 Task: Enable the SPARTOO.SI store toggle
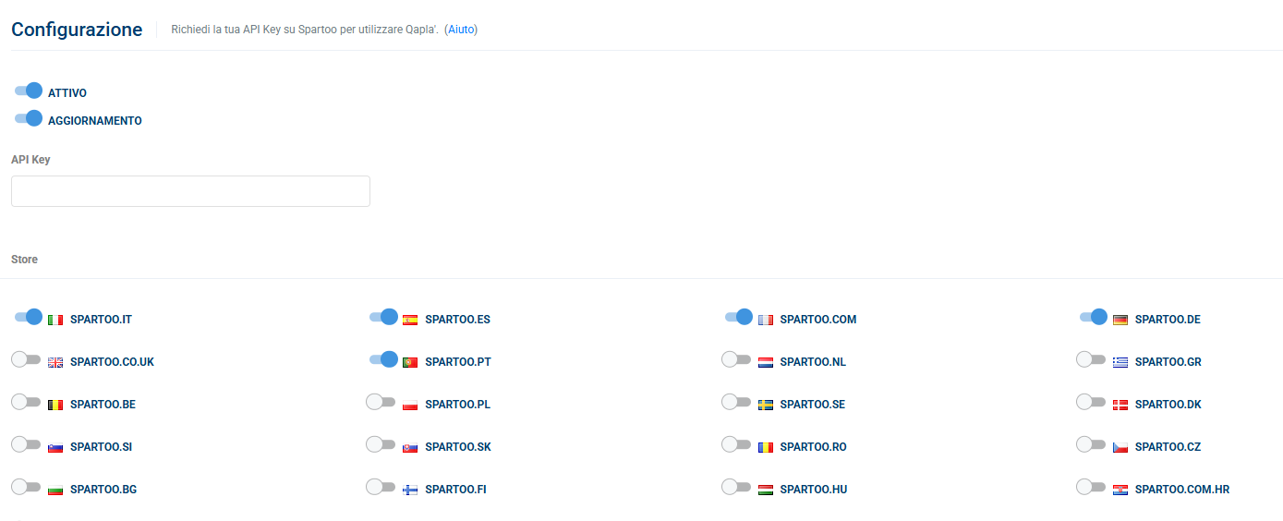[x=26, y=444]
